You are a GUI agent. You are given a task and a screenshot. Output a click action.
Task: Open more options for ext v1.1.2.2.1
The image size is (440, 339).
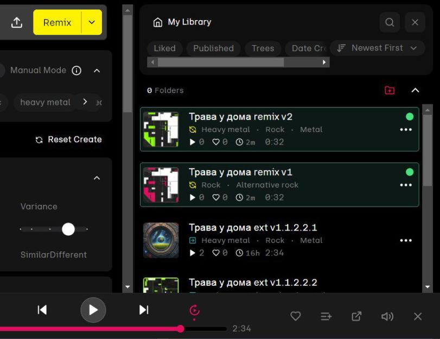406,240
